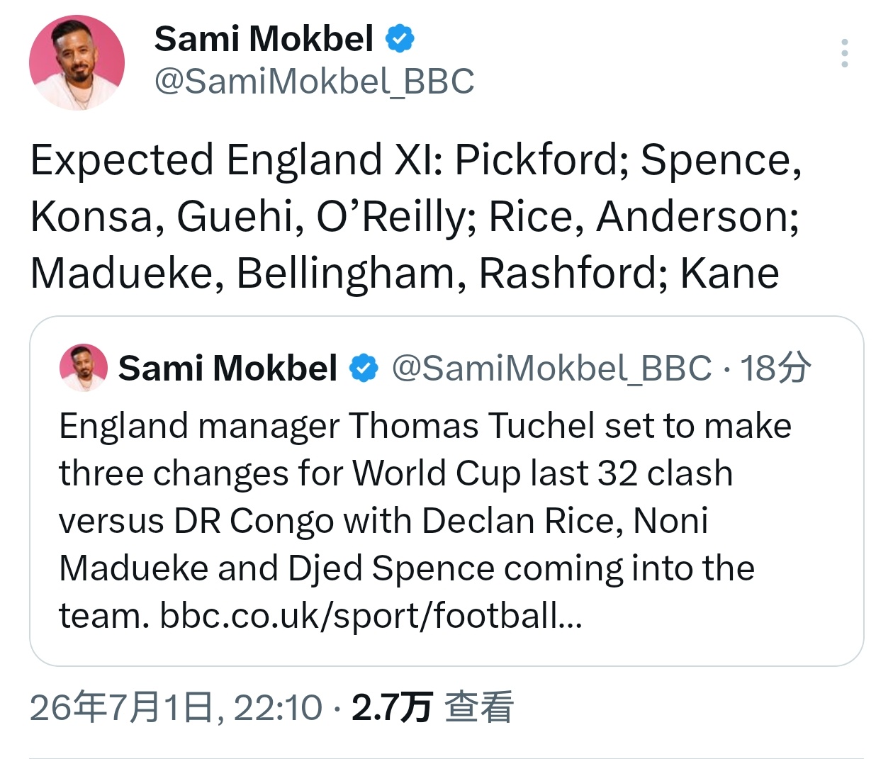Open the @SamiMokbel_BBC handle under the name
Viewport: 893px width, 759px height.
coord(314,81)
